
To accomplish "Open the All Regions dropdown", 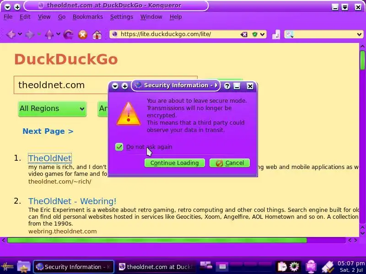I will 52,109.
